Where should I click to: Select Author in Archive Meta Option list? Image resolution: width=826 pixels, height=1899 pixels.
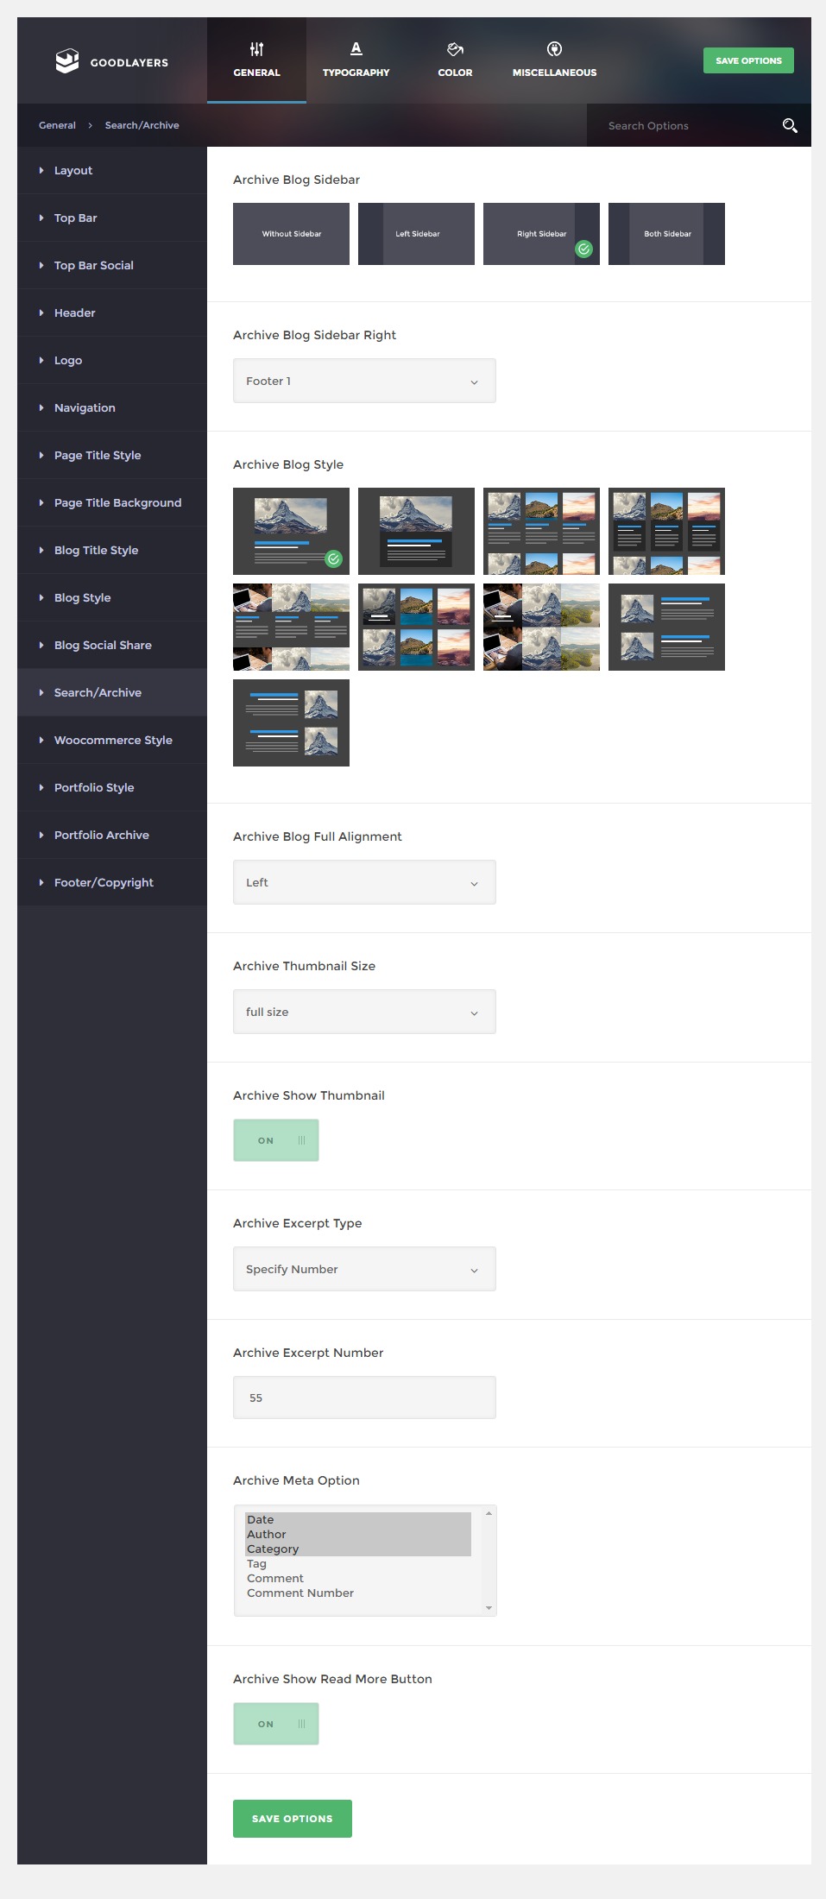[x=358, y=1534]
